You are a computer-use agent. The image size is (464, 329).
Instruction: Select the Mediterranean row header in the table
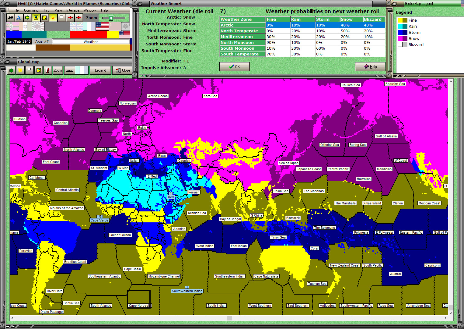(x=243, y=37)
